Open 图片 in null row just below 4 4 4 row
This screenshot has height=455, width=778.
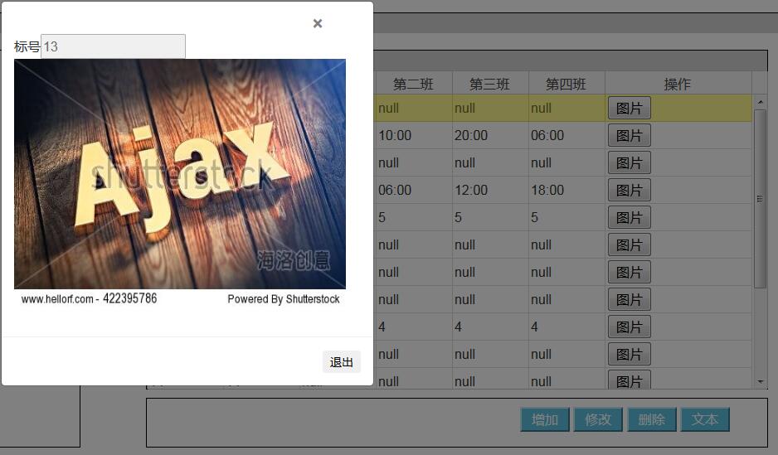coord(630,355)
